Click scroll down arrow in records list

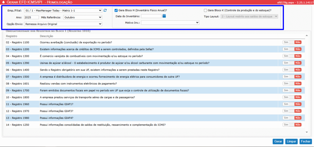[x=307, y=132]
